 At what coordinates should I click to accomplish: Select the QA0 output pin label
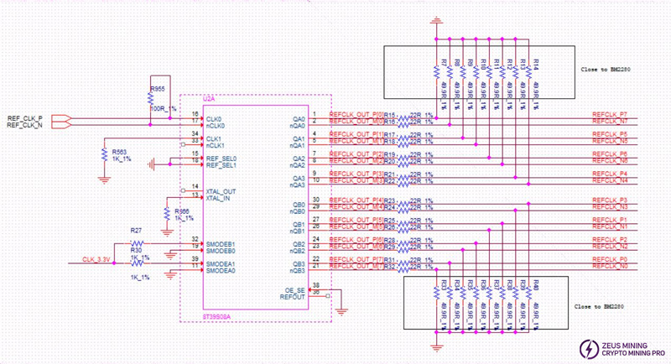click(x=299, y=118)
